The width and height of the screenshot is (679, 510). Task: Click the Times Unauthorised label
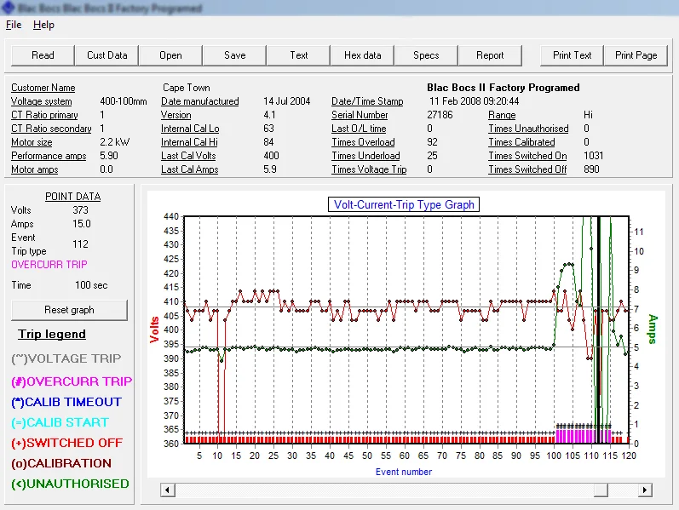528,129
